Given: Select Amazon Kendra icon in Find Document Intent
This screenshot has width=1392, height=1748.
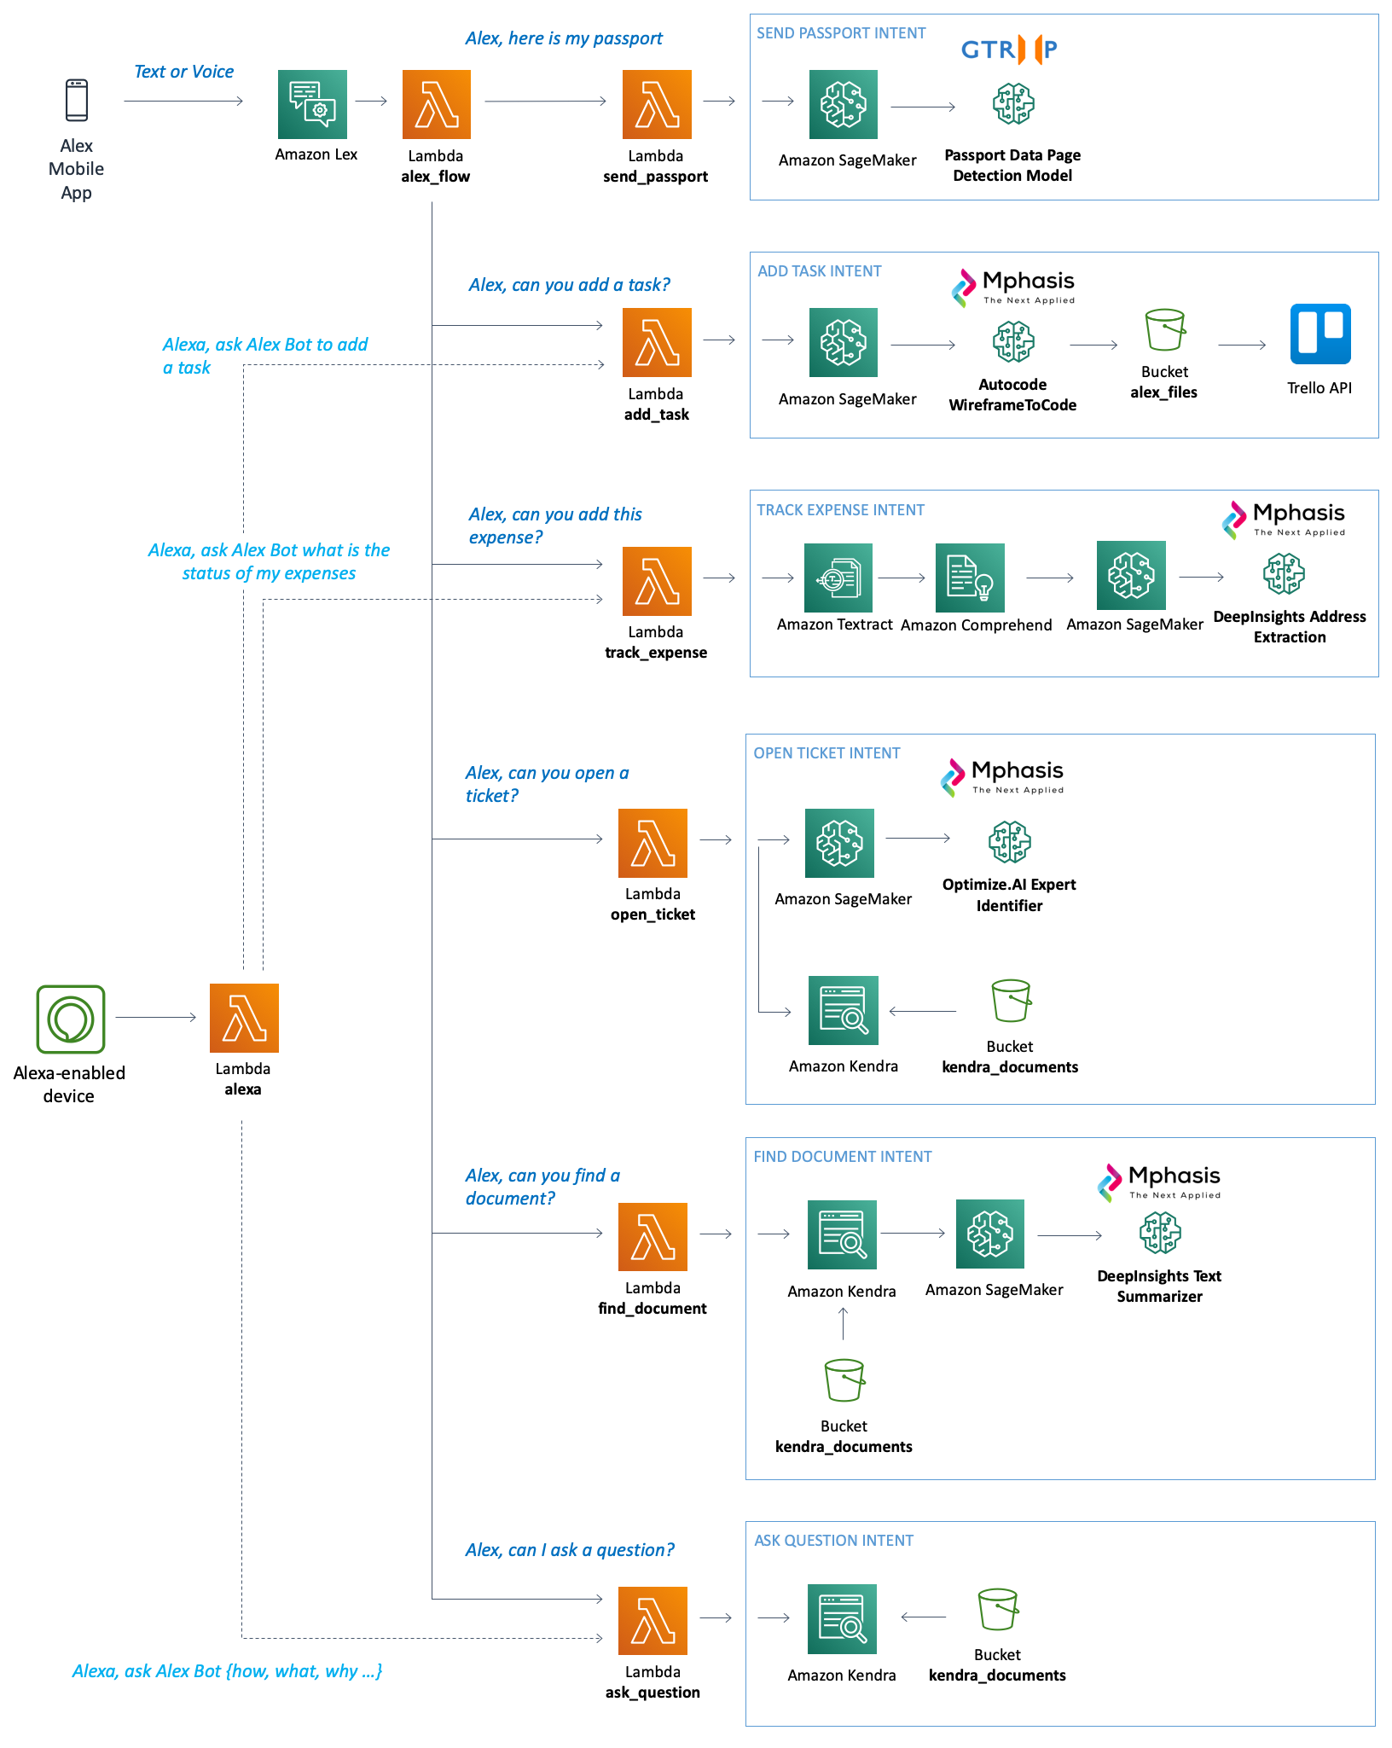Looking at the screenshot, I should tap(842, 1234).
